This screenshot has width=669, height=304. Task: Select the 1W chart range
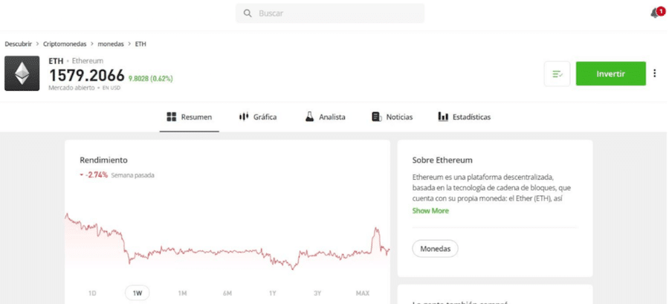tap(138, 294)
